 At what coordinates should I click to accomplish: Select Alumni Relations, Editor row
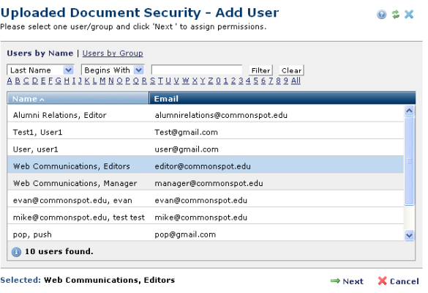206,115
